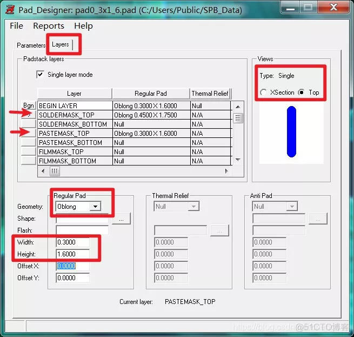Click the Bgn row selector button
This screenshot has height=337, width=354.
pyautogui.click(x=29, y=105)
